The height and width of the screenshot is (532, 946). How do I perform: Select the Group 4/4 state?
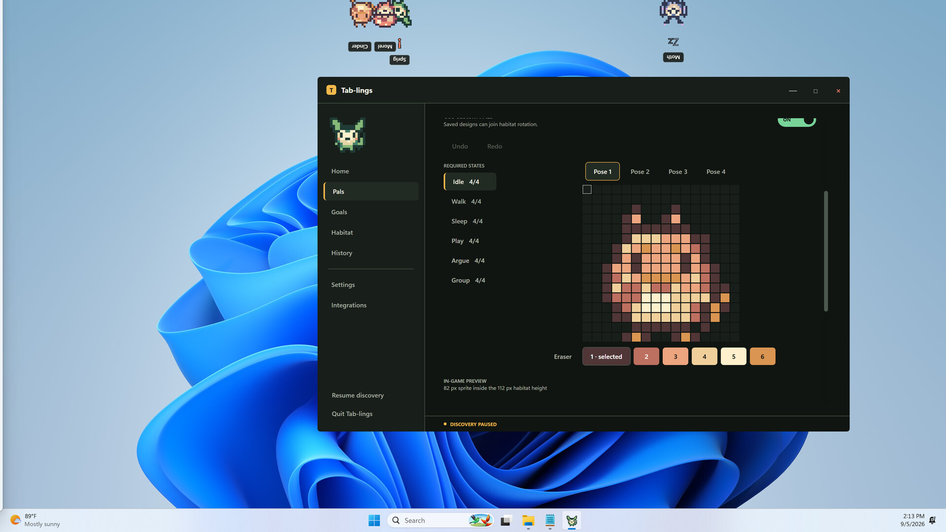(x=468, y=280)
